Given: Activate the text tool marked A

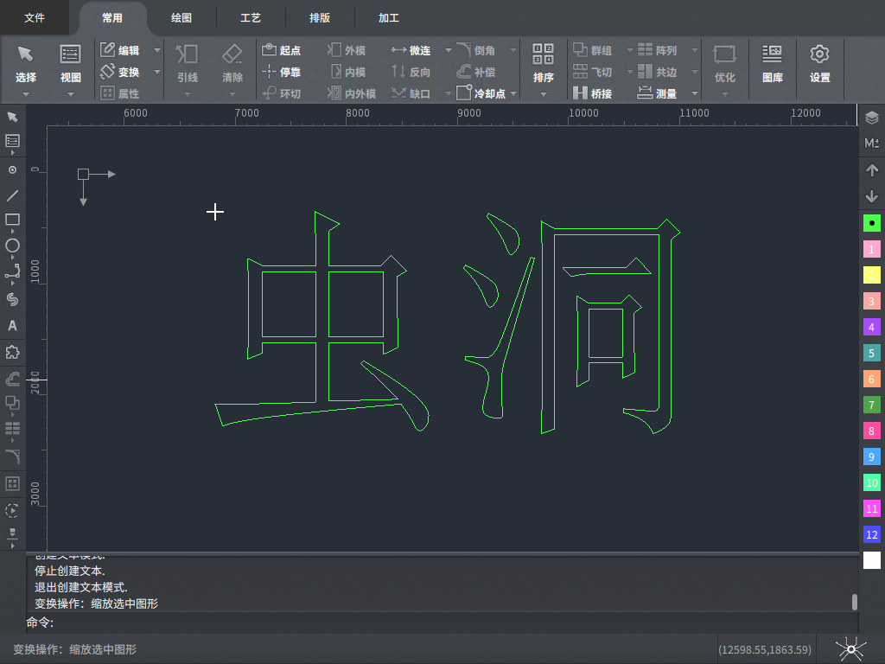Looking at the screenshot, I should pos(12,326).
